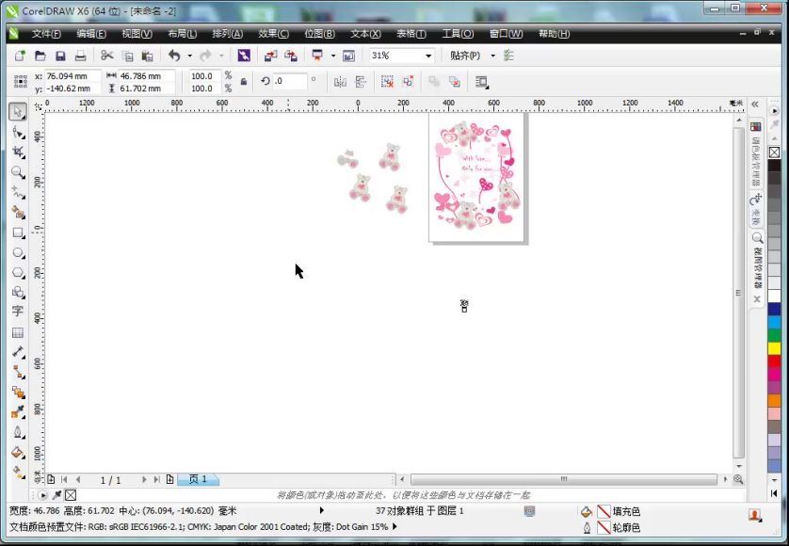Viewport: 789px width, 546px height.
Task: Toggle the lock ratio padlock
Action: point(244,82)
